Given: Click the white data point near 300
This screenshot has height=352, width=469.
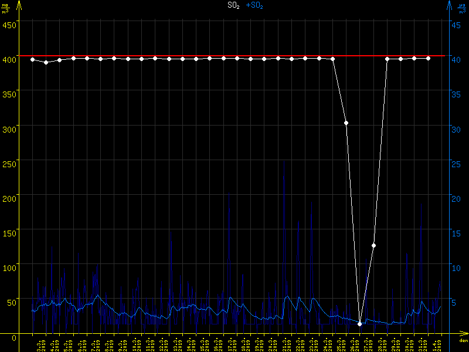Looking at the screenshot, I should (x=346, y=123).
